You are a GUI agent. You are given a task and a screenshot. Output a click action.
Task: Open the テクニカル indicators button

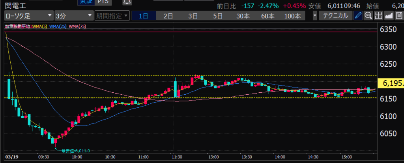click(x=335, y=16)
